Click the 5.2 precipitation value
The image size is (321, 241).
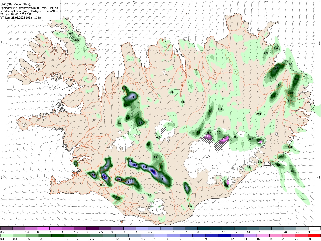point(187,188)
